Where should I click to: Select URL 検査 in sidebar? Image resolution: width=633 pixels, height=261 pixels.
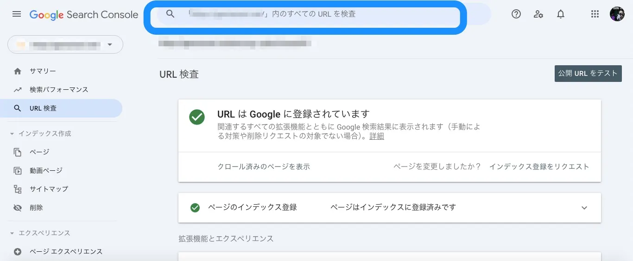[x=61, y=108]
